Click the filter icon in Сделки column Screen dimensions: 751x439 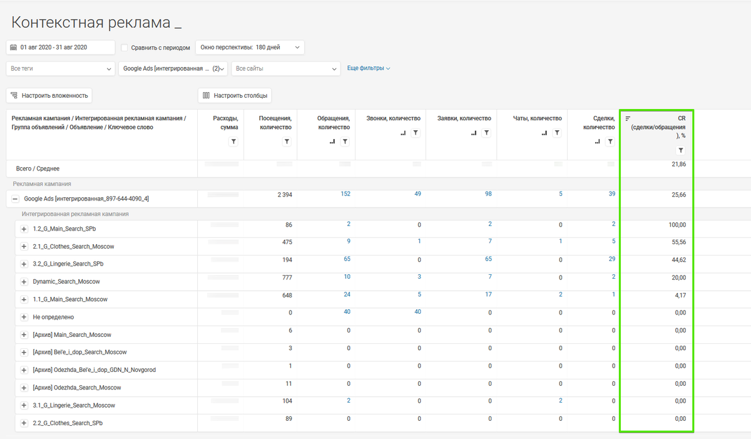(610, 142)
